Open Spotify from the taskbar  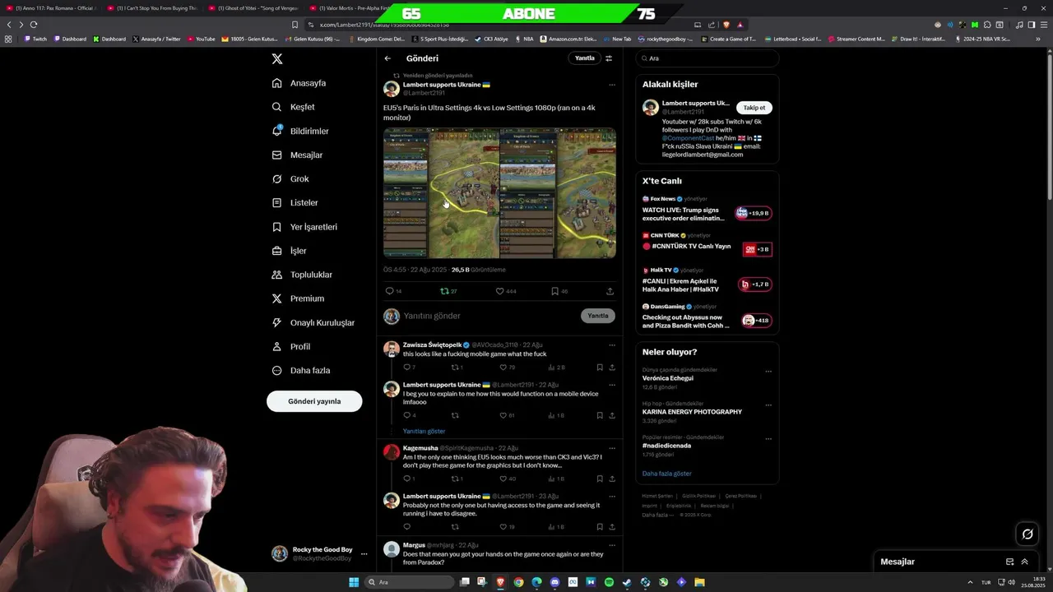click(x=609, y=582)
